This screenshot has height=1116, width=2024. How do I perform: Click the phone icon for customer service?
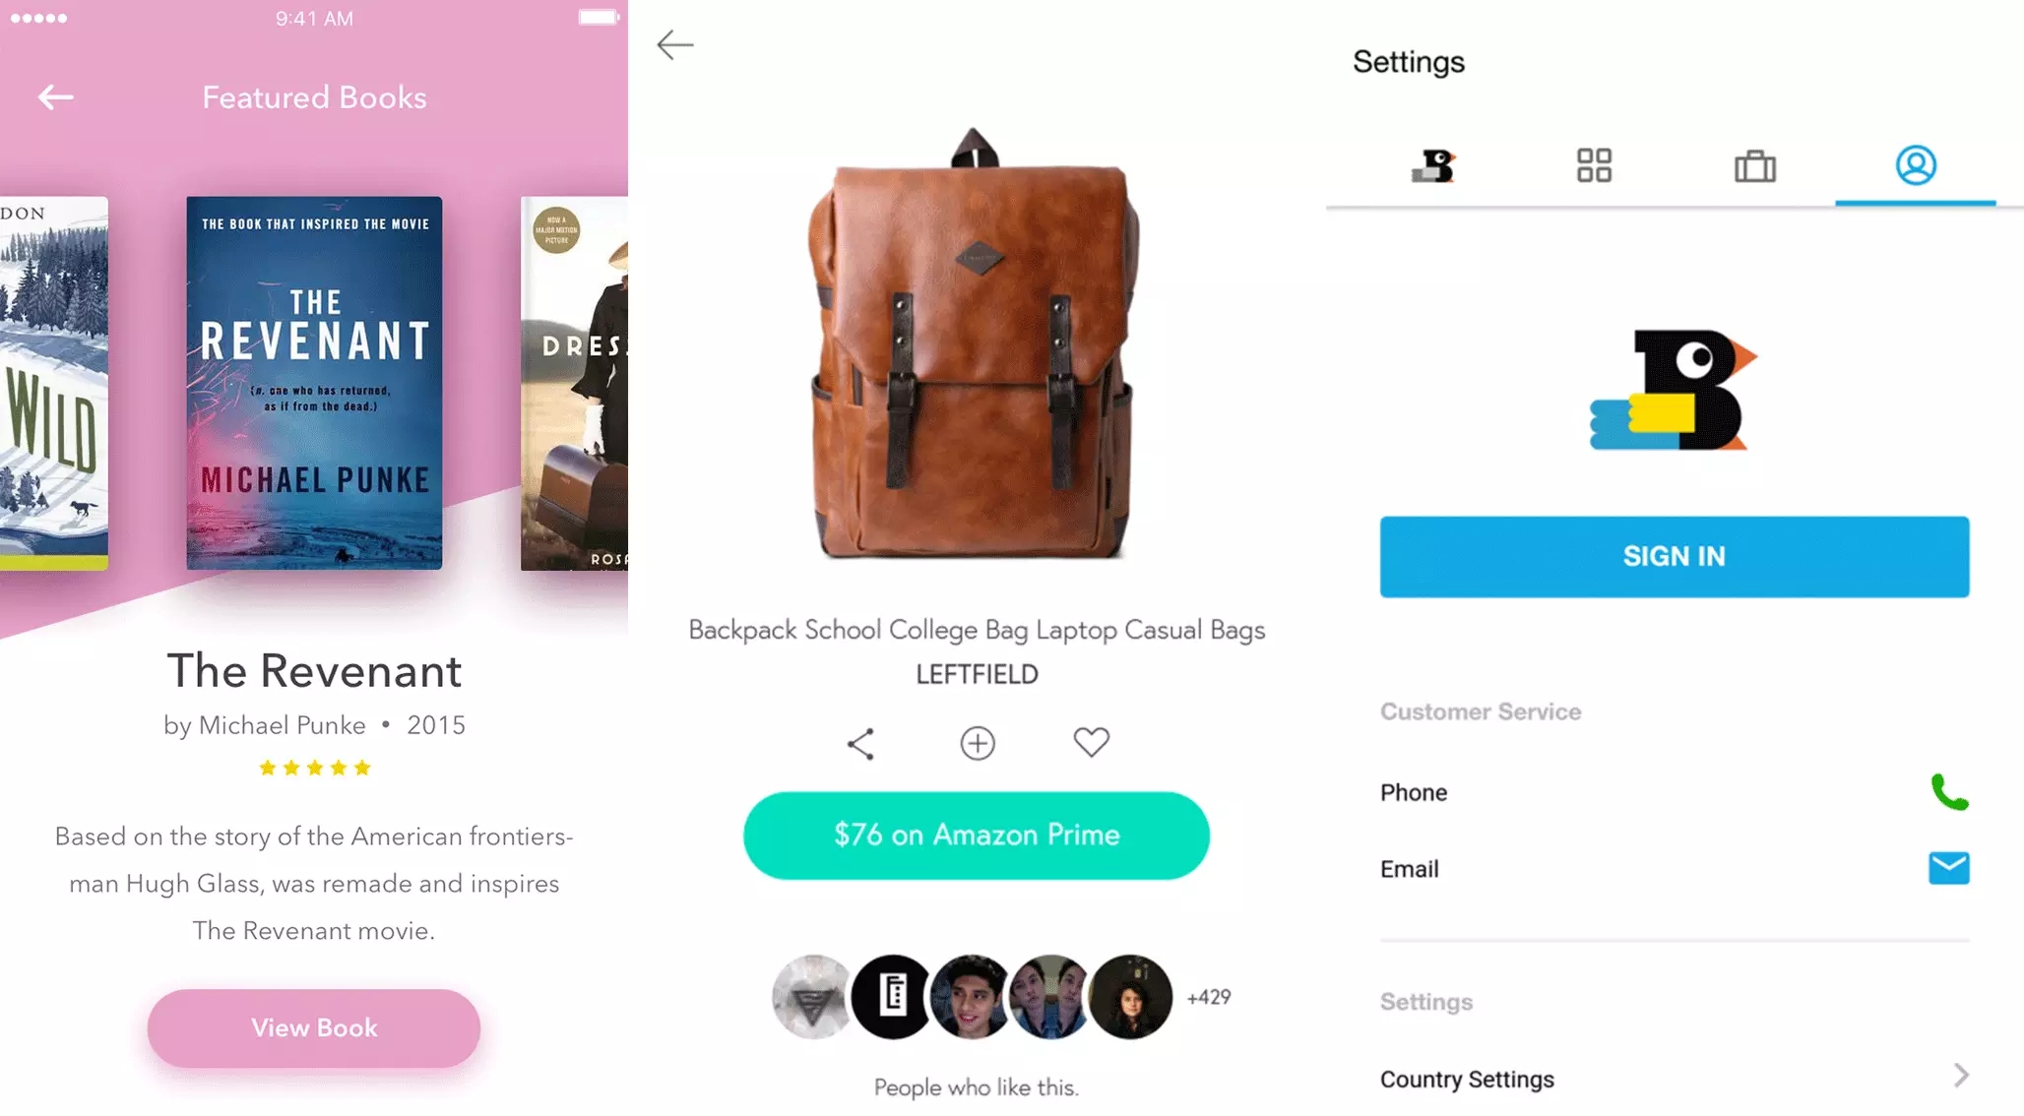tap(1948, 791)
